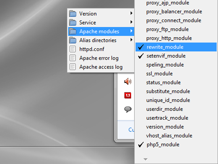Screen dimensions: 218x164
Task: Click the Apache error log file icon
Action: pyautogui.click(x=73, y=58)
